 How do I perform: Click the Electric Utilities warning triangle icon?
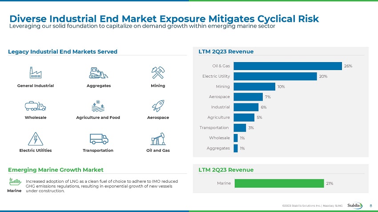[x=35, y=139]
